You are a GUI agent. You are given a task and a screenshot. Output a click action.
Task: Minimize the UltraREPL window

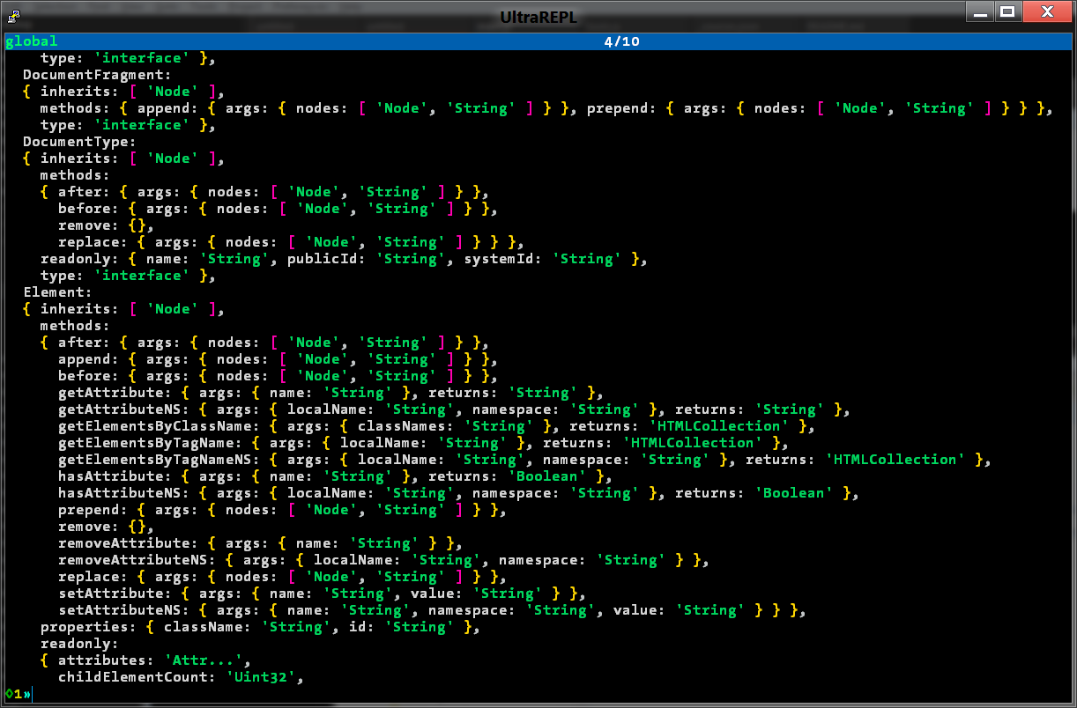[x=981, y=12]
